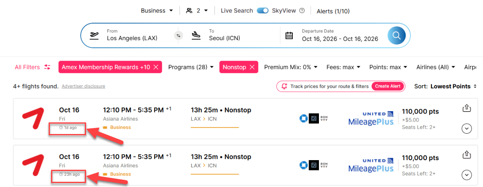Click the All Filters sliders icon
The width and height of the screenshot is (483, 187).
coord(47,67)
